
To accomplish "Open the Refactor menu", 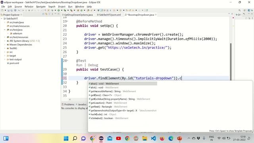I will [29, 7].
